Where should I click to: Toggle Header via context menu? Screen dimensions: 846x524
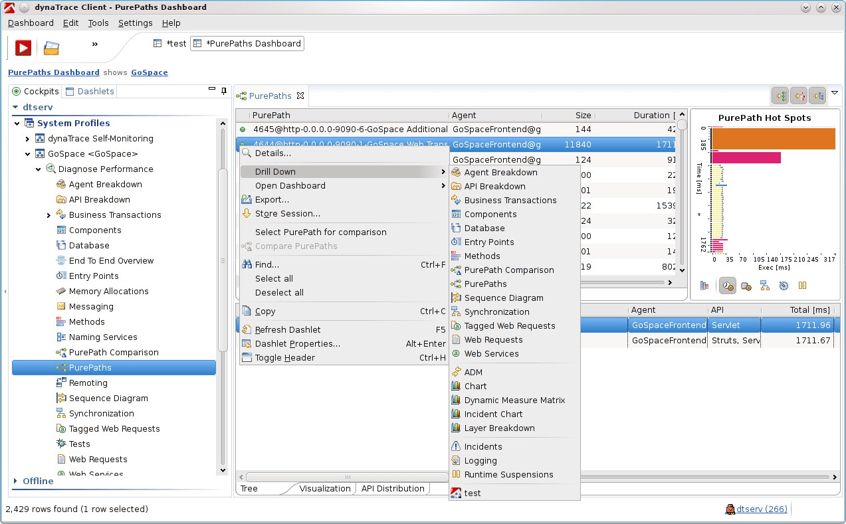pyautogui.click(x=344, y=357)
